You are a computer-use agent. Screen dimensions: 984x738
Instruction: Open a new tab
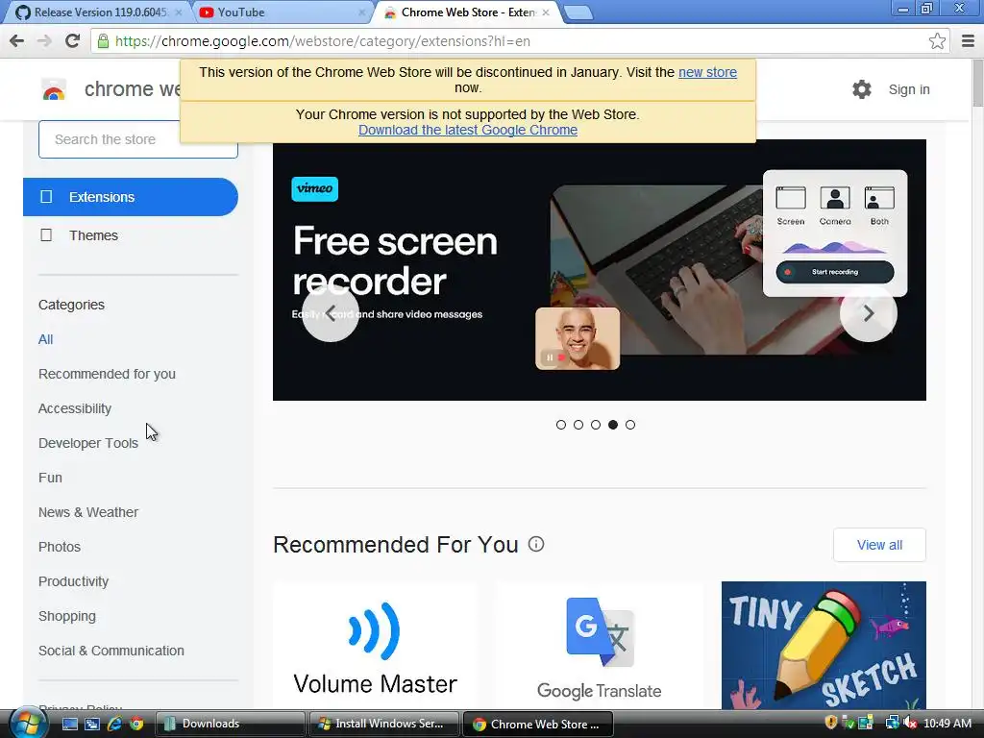point(578,12)
